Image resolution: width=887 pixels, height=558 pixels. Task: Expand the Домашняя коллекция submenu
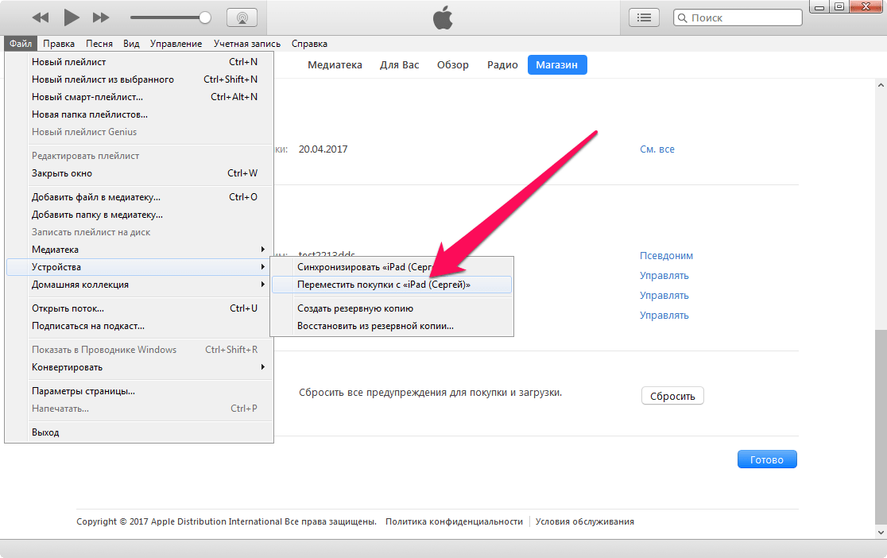pos(140,285)
